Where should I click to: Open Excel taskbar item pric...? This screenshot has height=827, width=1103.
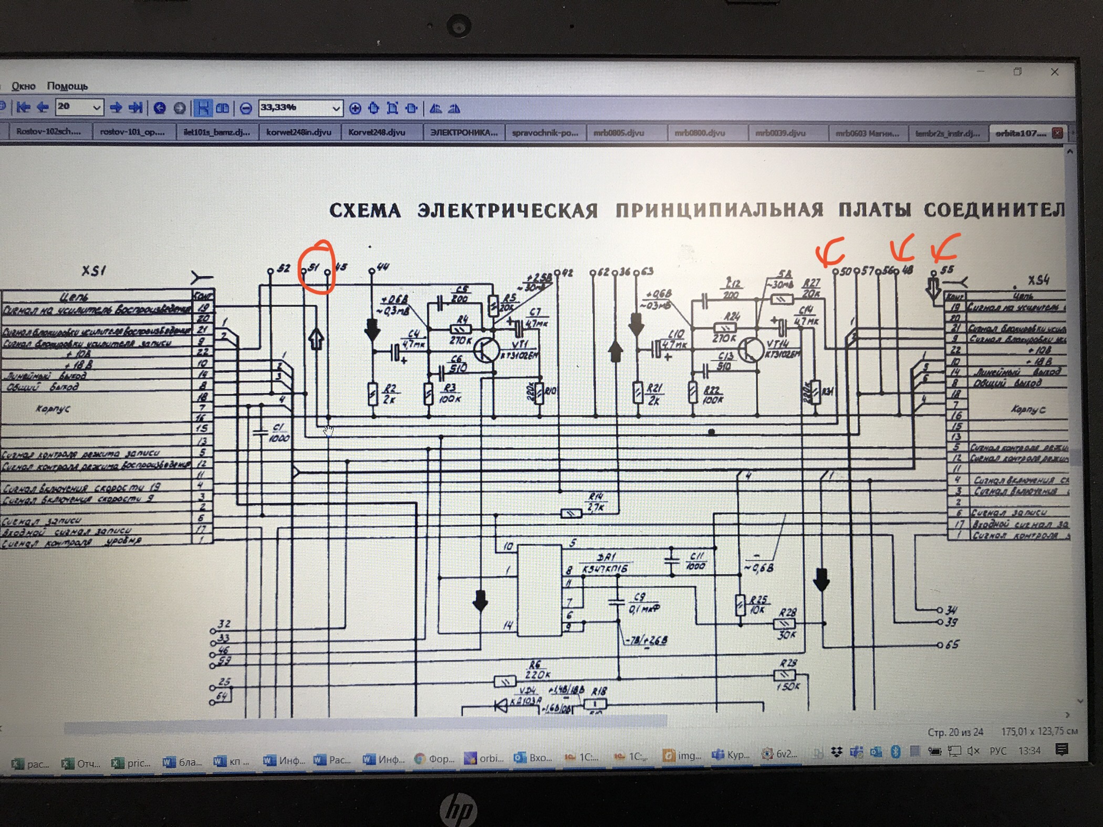[x=132, y=763]
